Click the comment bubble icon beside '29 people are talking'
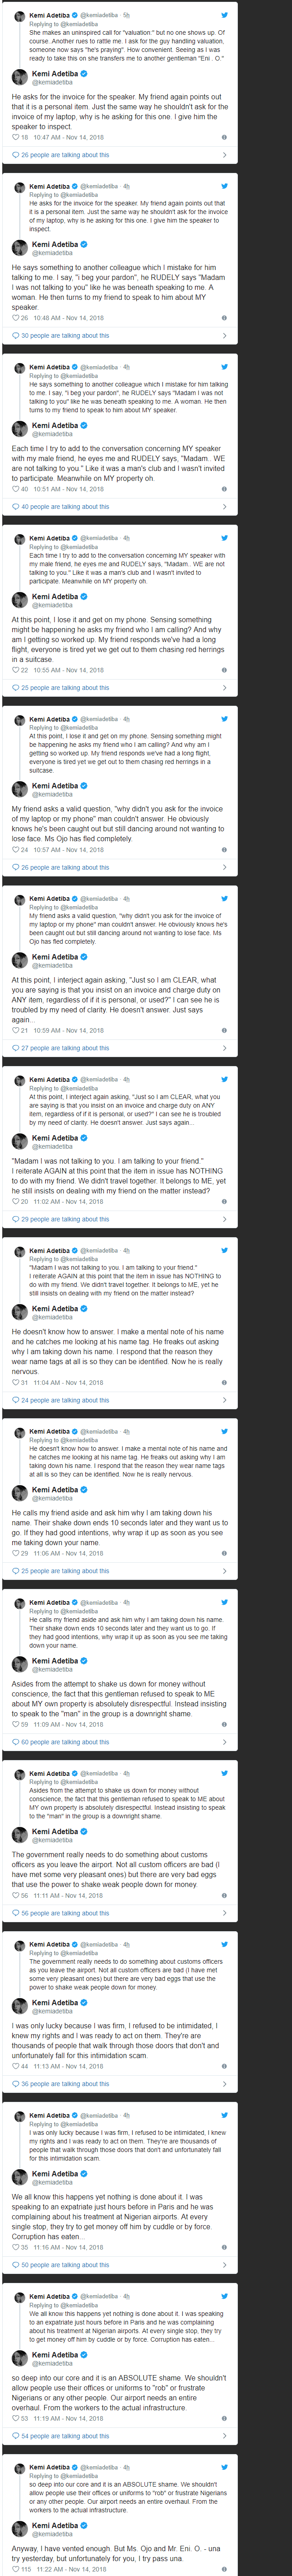Viewport: 292px width, 2576px height. pos(15,1219)
